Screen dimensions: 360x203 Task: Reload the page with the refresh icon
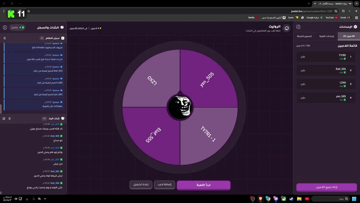click(343, 11)
